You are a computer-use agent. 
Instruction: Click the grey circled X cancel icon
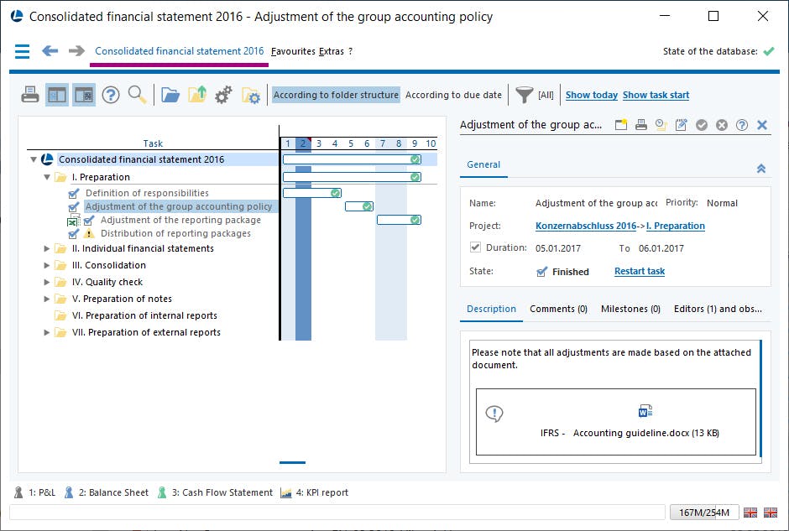722,125
